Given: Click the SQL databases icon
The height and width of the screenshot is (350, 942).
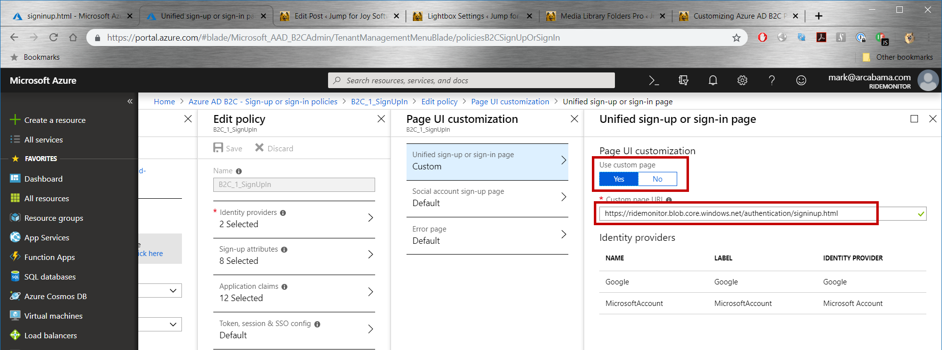Looking at the screenshot, I should pos(15,277).
